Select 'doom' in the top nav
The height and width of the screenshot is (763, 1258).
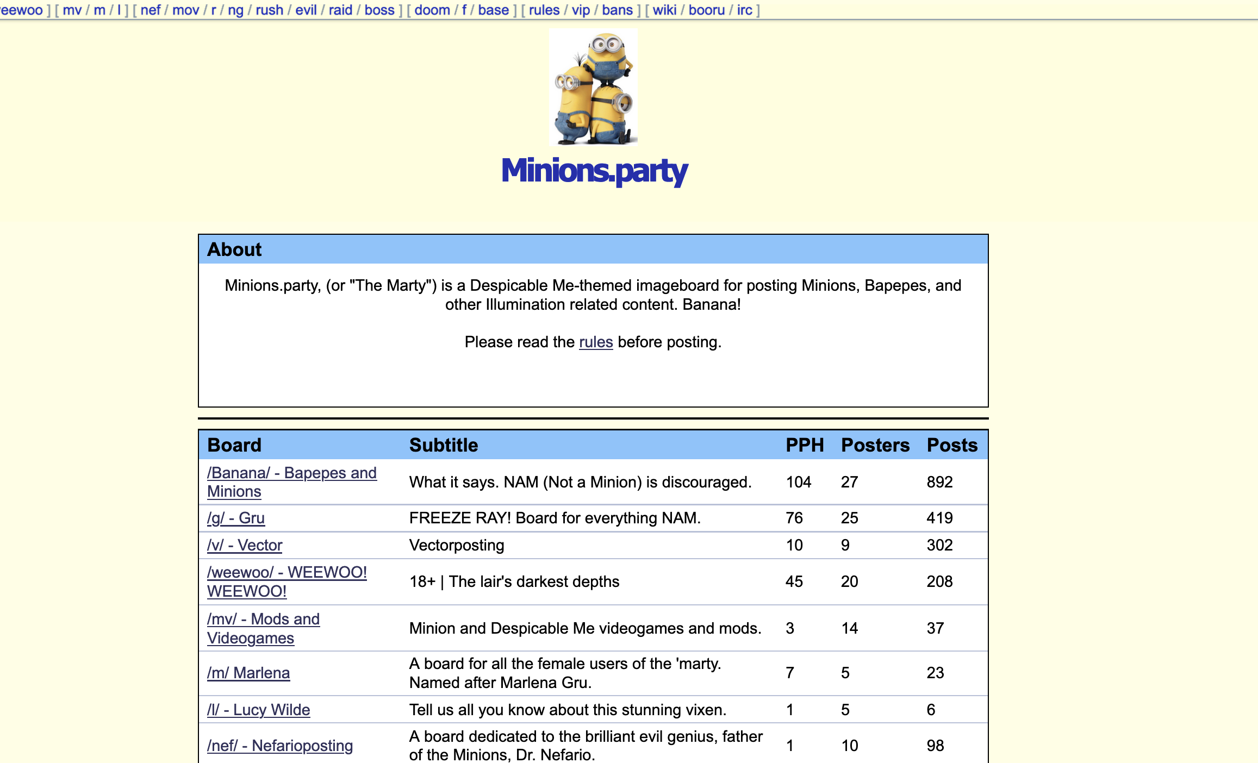point(432,10)
